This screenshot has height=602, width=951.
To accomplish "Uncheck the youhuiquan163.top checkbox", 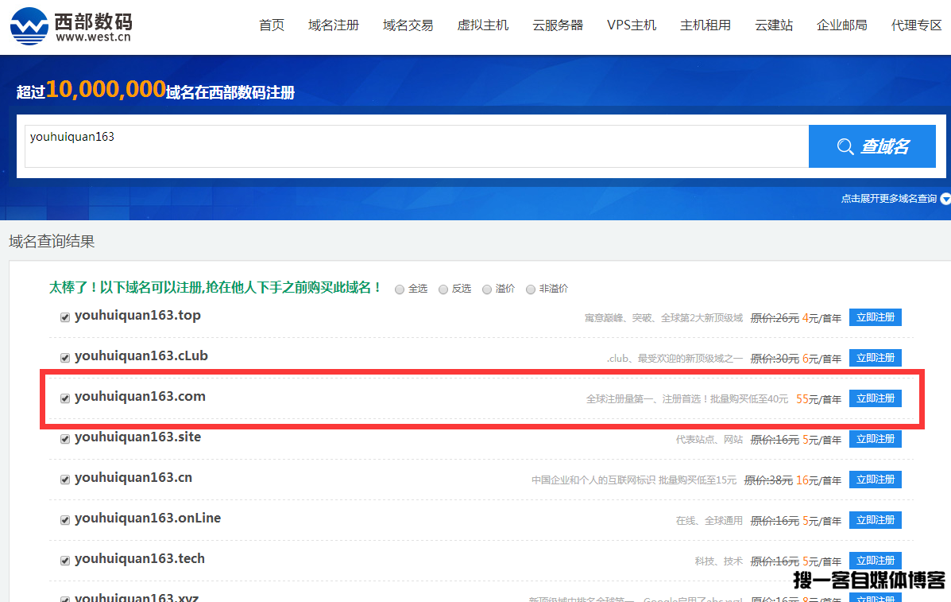I will [65, 317].
